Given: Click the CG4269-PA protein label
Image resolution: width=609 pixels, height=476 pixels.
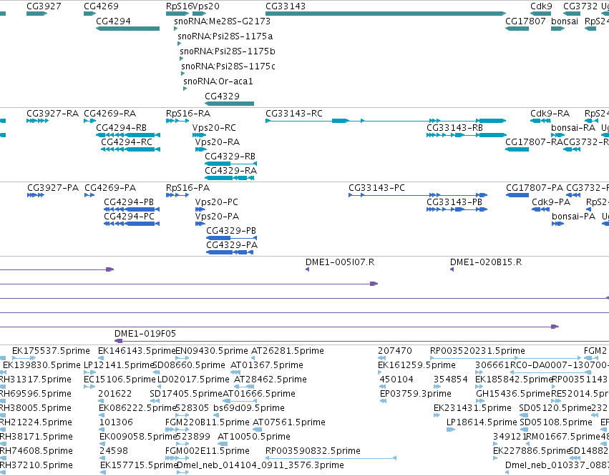Looking at the screenshot, I should tap(110, 188).
